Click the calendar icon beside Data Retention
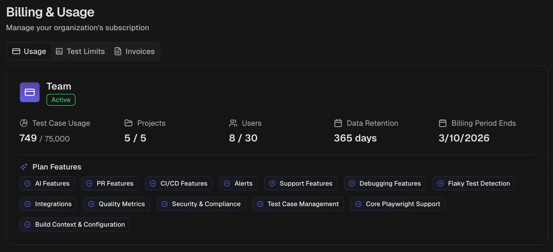This screenshot has height=252, width=553. coord(338,123)
